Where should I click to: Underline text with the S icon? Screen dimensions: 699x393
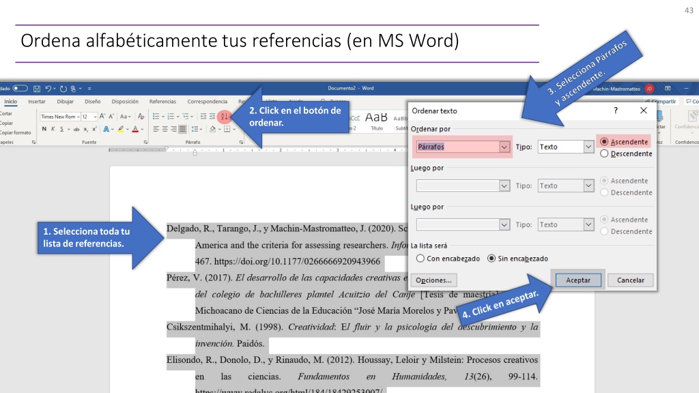pyautogui.click(x=61, y=129)
